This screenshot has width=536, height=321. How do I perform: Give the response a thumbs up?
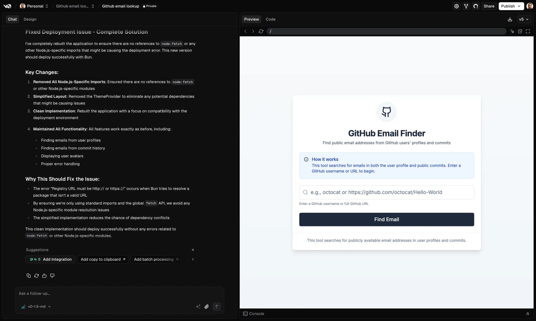pyautogui.click(x=44, y=276)
